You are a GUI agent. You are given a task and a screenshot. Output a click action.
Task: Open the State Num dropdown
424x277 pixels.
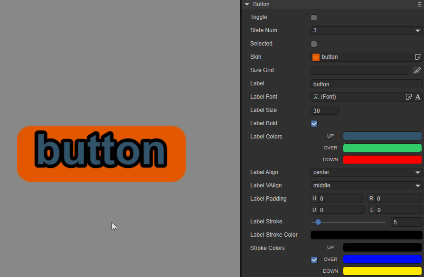click(366, 30)
